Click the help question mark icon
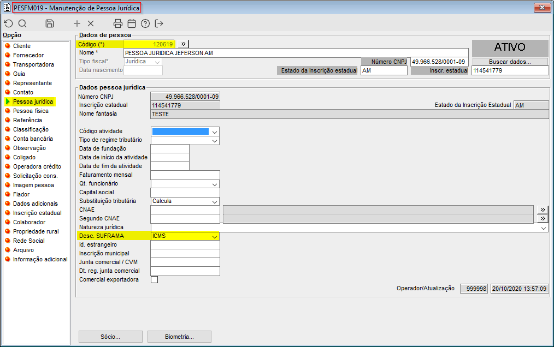This screenshot has height=347, width=554. pyautogui.click(x=145, y=23)
